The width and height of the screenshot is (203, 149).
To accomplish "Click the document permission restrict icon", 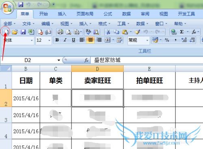I will 40,32.
